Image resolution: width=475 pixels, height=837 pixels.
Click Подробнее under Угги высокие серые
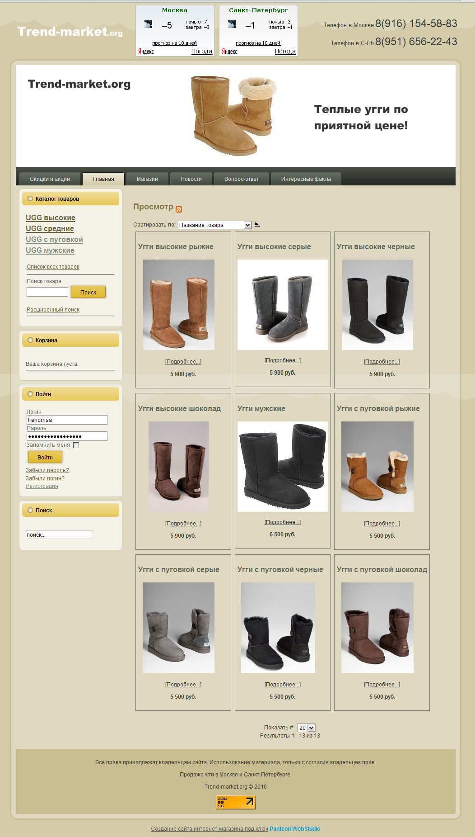pyautogui.click(x=283, y=360)
